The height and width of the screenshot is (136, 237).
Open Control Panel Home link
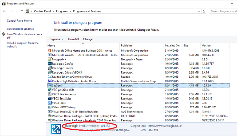click(x=19, y=21)
